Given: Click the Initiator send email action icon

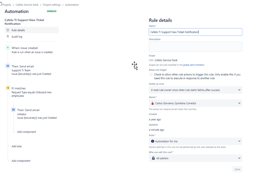Looking at the screenshot, I should [13, 110].
